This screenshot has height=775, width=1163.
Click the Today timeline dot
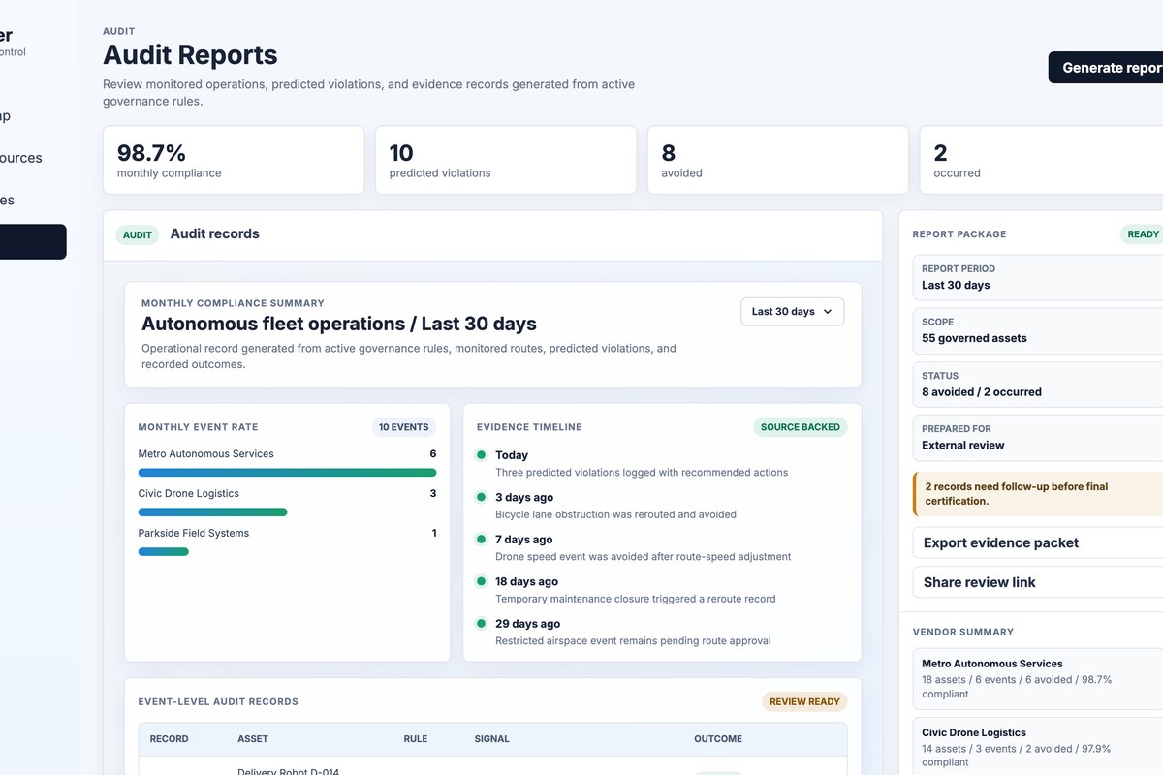coord(481,454)
